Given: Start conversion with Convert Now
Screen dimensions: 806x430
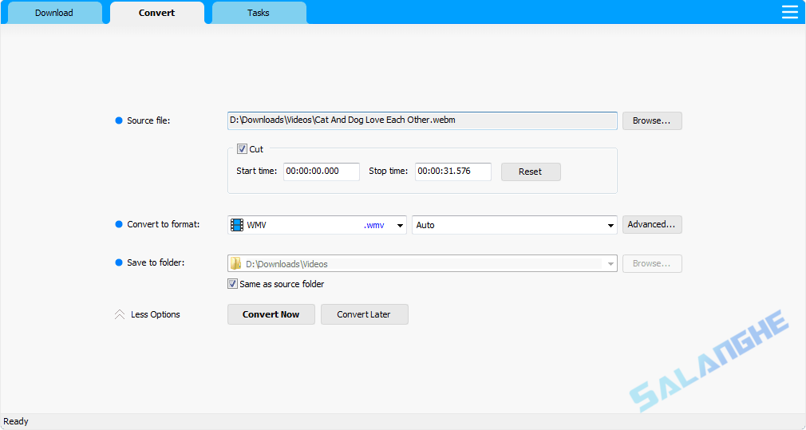Looking at the screenshot, I should (x=271, y=314).
